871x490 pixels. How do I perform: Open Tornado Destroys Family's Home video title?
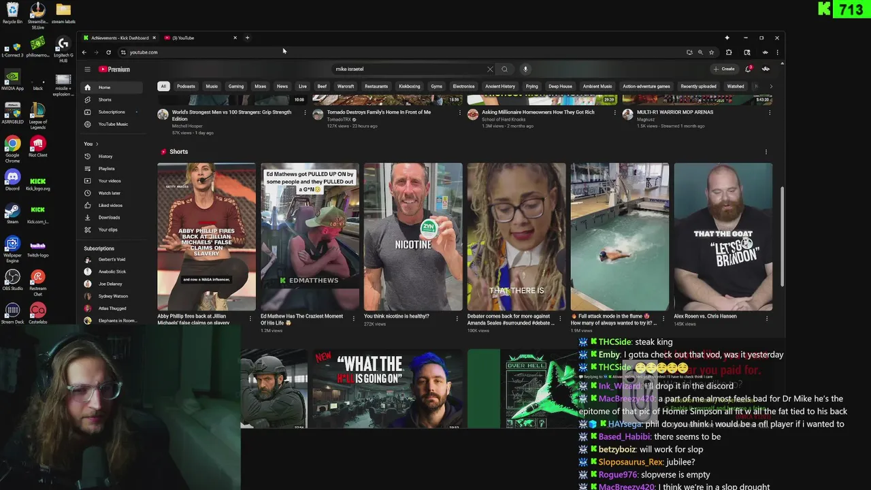(379, 112)
